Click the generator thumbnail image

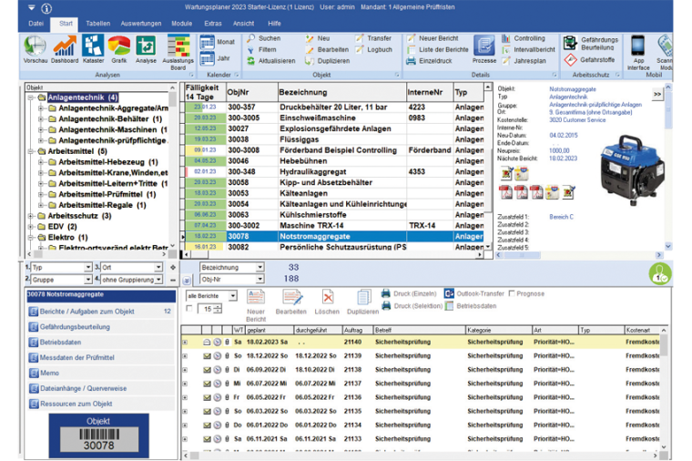(x=633, y=170)
